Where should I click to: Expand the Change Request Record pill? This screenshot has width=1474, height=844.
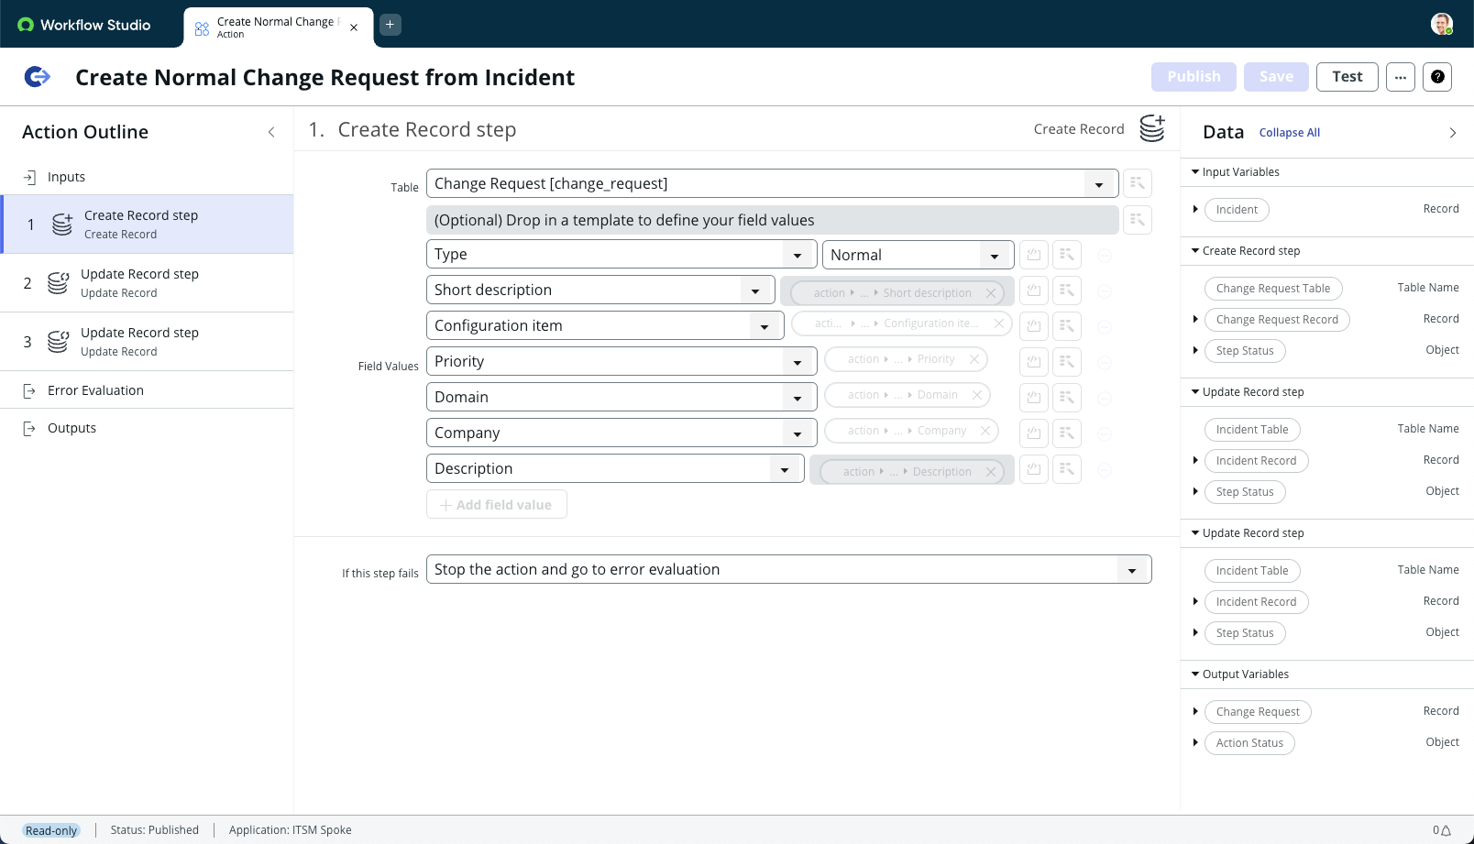tap(1195, 320)
